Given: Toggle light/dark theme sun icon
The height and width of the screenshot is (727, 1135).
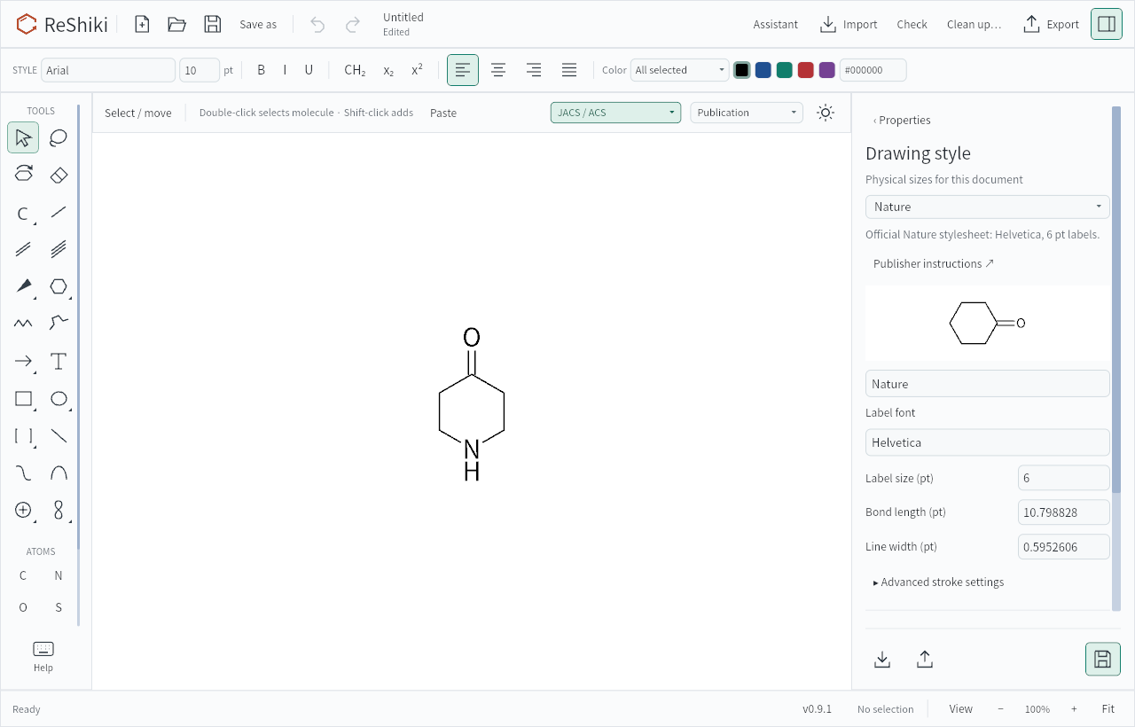Looking at the screenshot, I should pyautogui.click(x=826, y=113).
